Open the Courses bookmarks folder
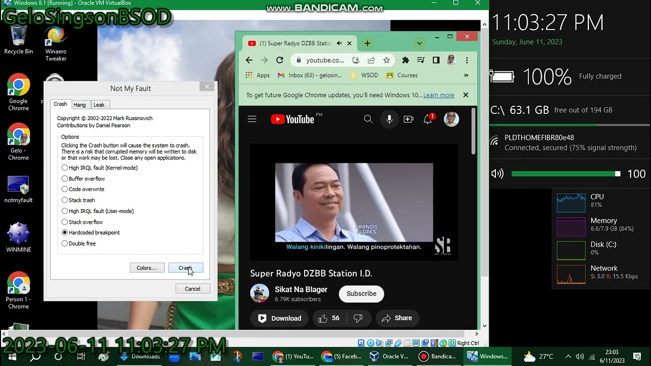The width and height of the screenshot is (651, 366). [402, 75]
